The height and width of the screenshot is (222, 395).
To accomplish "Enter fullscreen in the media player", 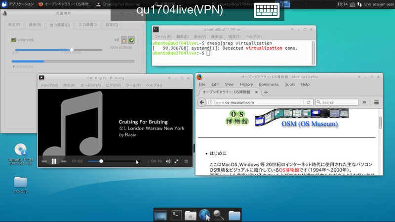I will tap(176, 161).
